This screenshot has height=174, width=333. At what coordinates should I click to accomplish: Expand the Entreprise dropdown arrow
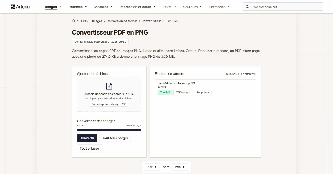229,7
